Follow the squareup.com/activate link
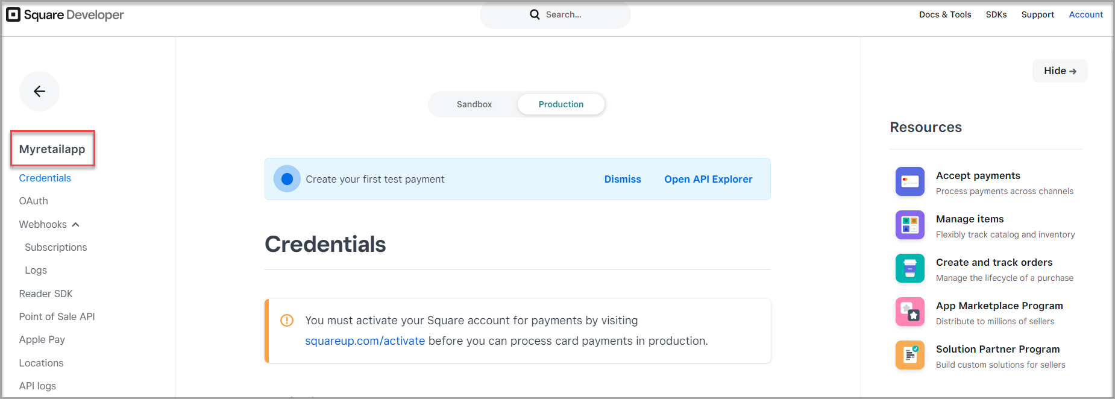Image resolution: width=1115 pixels, height=399 pixels. 365,341
